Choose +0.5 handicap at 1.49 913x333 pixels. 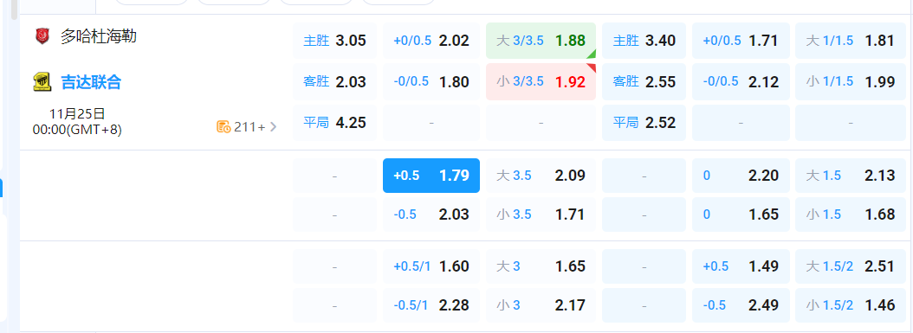(741, 266)
